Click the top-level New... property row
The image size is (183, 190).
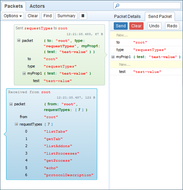click(x=147, y=35)
